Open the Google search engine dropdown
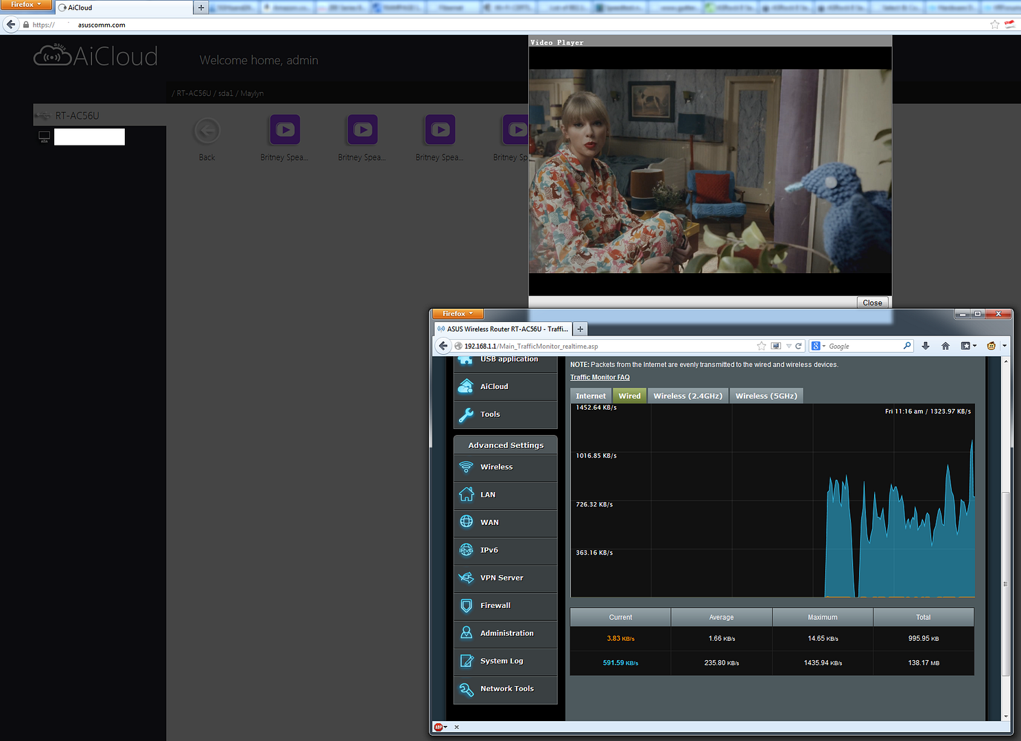 [819, 346]
